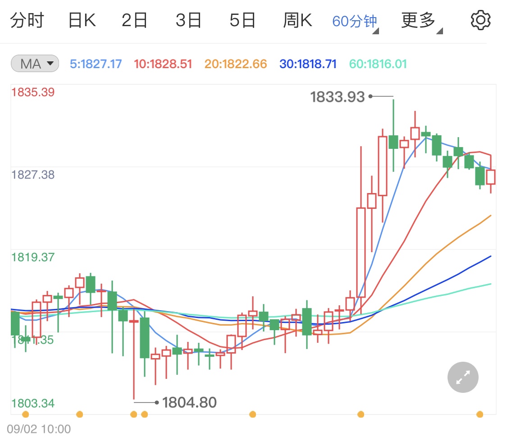Viewport: 507px width, 442px height.
Task: Click the date label 09/02 10:00
Action: click(x=39, y=429)
